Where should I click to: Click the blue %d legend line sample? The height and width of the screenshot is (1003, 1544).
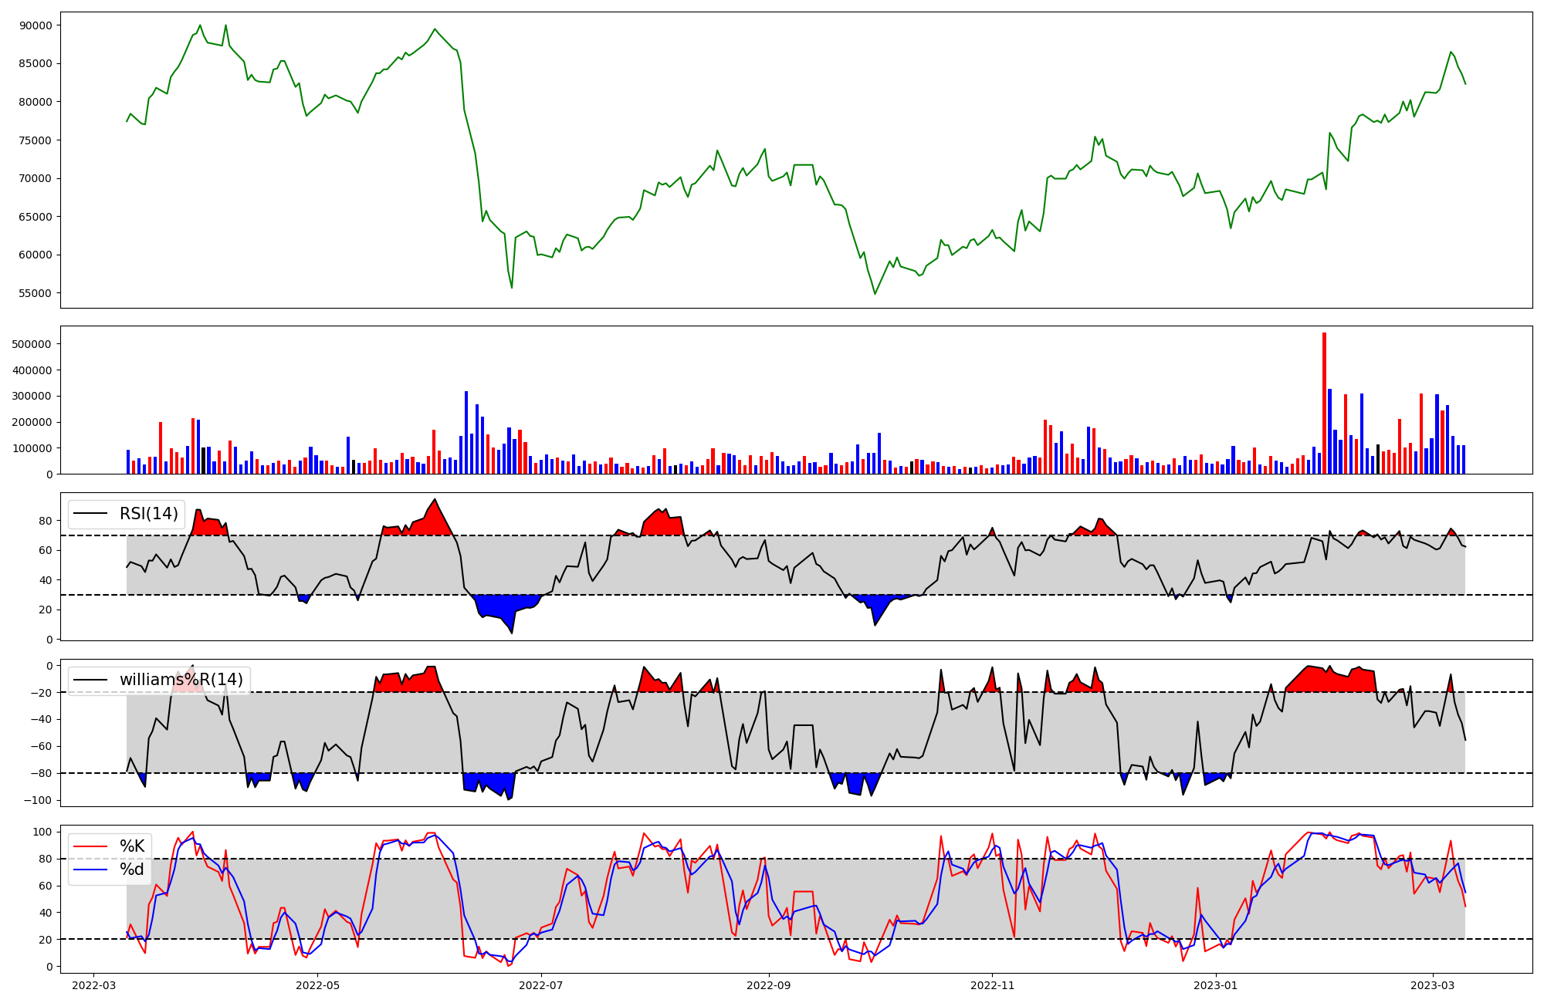[90, 870]
